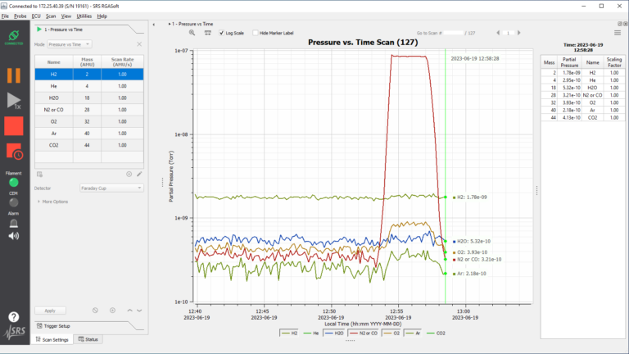Open the scheduled stop timer icon
Image resolution: width=629 pixels, height=354 pixels.
(x=14, y=152)
